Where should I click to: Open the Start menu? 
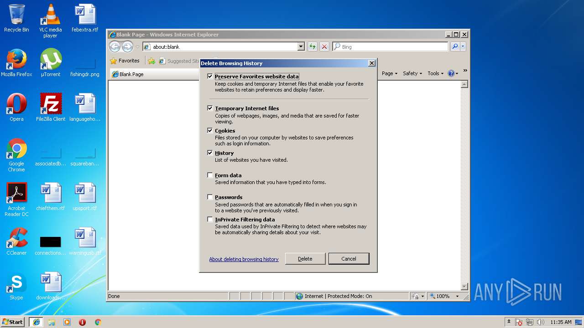(13, 322)
